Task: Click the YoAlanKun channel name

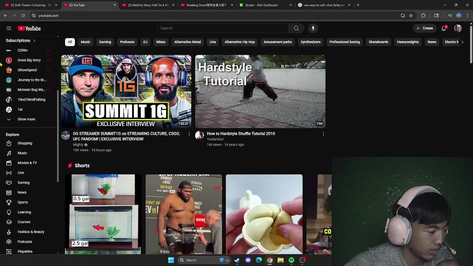Action: pyautogui.click(x=215, y=139)
